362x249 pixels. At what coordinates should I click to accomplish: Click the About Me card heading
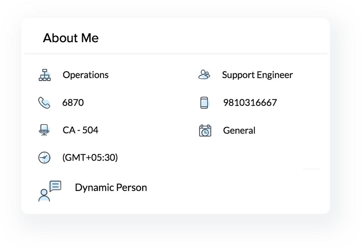[x=71, y=38]
